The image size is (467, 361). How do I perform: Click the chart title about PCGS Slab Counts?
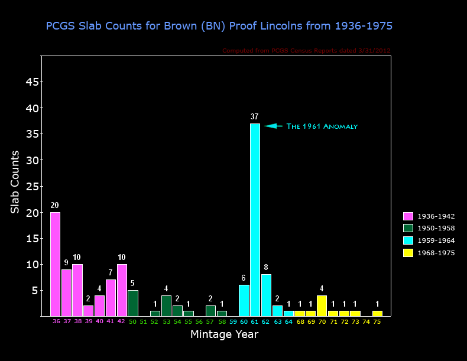click(219, 26)
